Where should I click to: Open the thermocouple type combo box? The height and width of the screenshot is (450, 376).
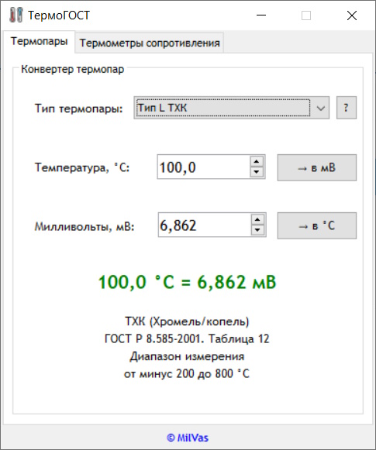pos(231,108)
